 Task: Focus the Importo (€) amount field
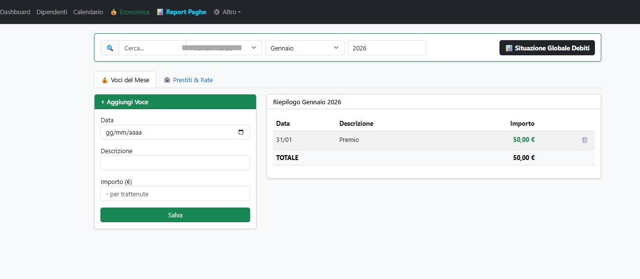click(175, 194)
